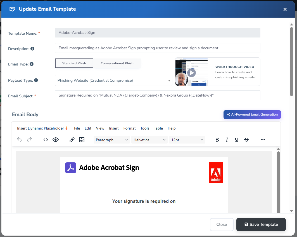
Task: Apply strikethrough formatting
Action: [246, 140]
